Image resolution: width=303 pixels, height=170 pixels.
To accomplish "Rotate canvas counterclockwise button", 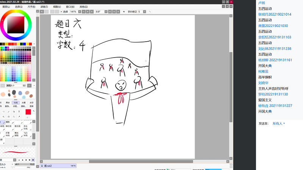I will click(110, 12).
